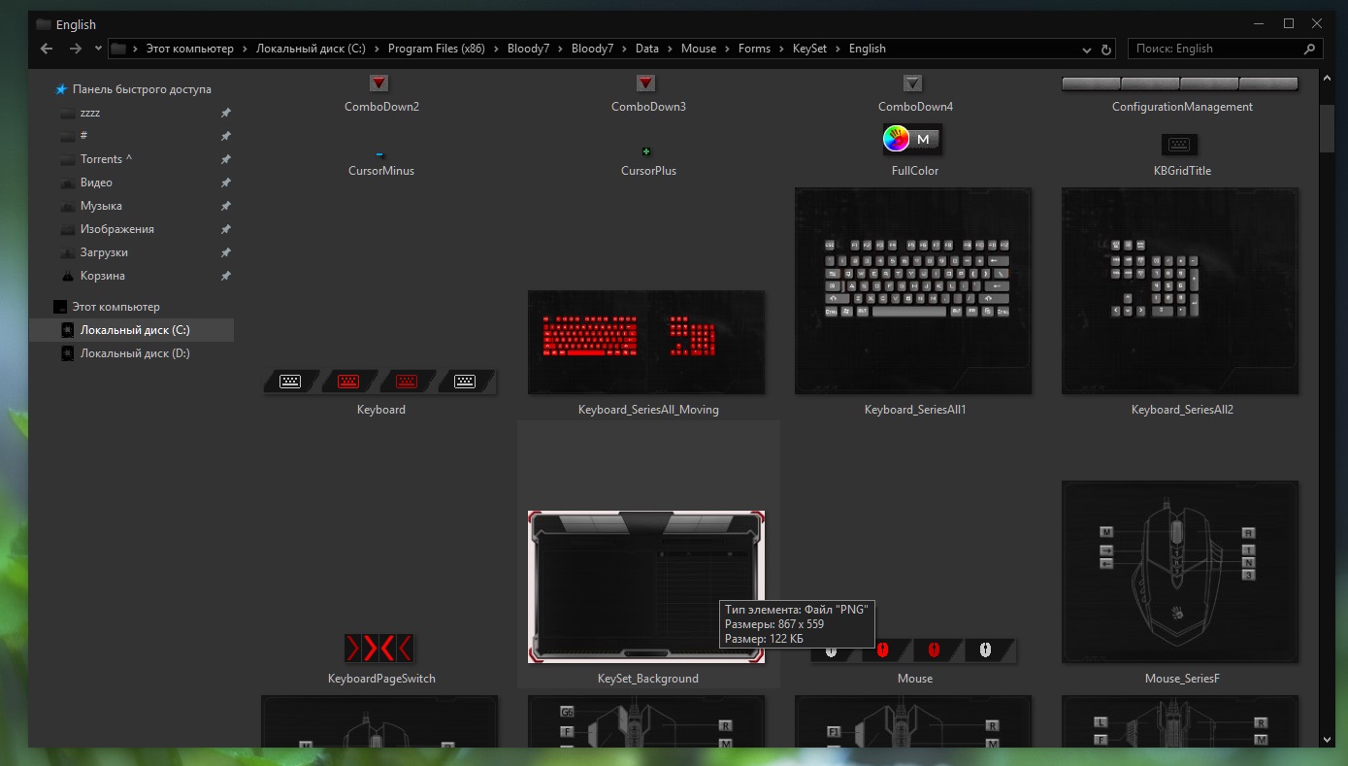Select the Keyboard_SeriesAll2 thumbnail
Screen dimensions: 1348x766
pyautogui.click(x=1180, y=291)
